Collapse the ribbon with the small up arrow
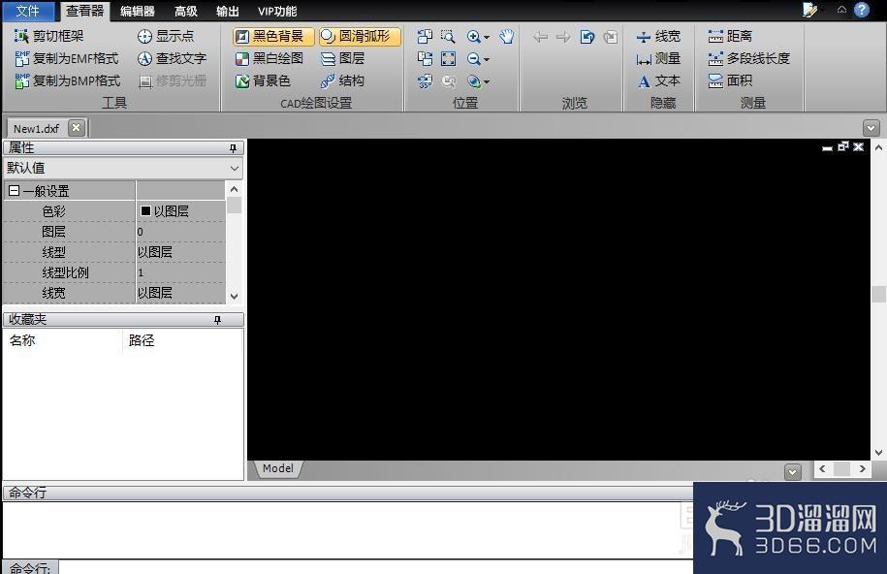 point(841,10)
